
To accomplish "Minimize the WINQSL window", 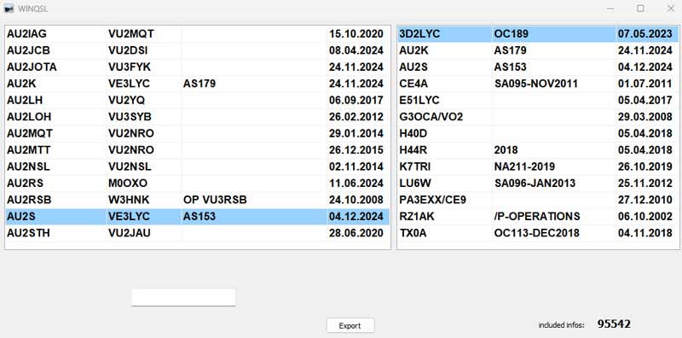I will (x=610, y=9).
